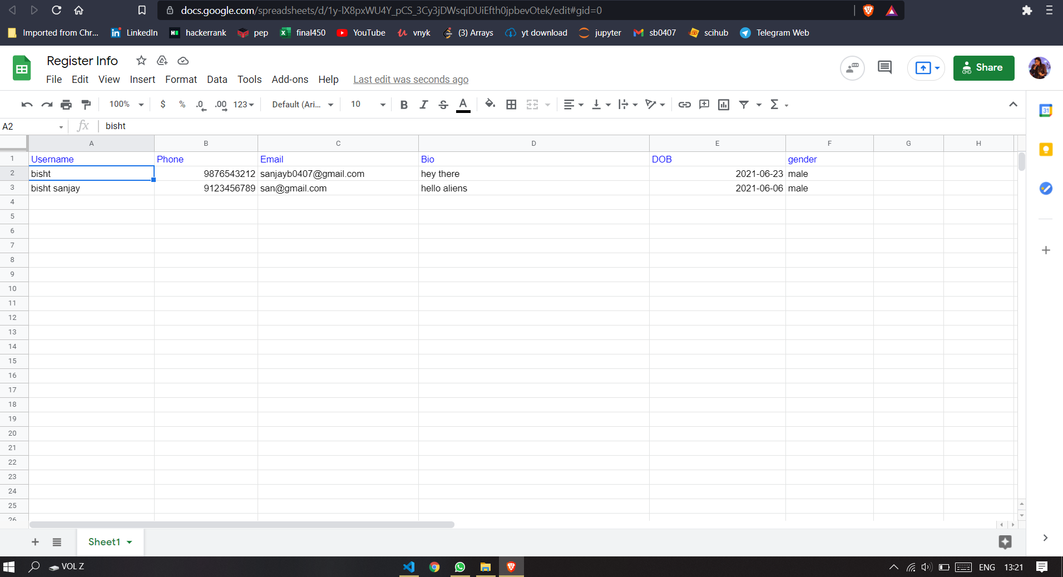This screenshot has height=577, width=1063.
Task: Add a new sheet
Action: 35,542
